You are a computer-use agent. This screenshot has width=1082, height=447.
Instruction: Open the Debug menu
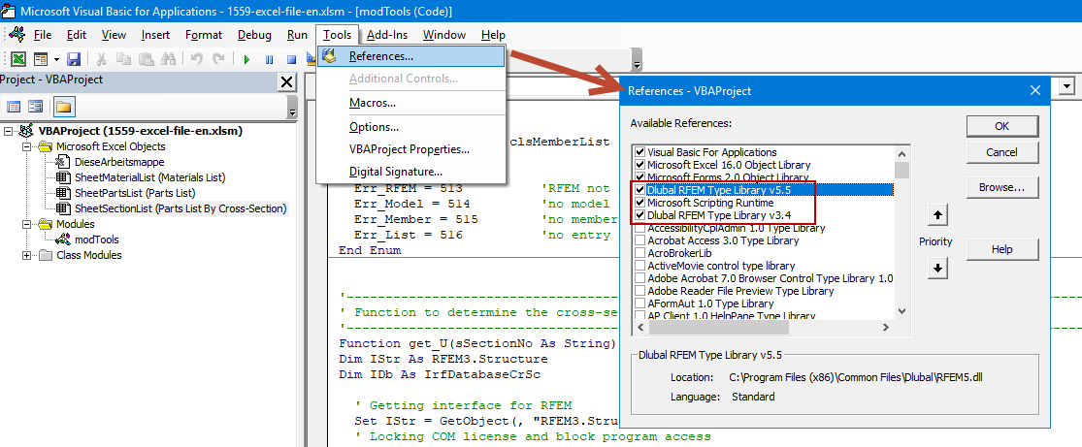tap(254, 35)
